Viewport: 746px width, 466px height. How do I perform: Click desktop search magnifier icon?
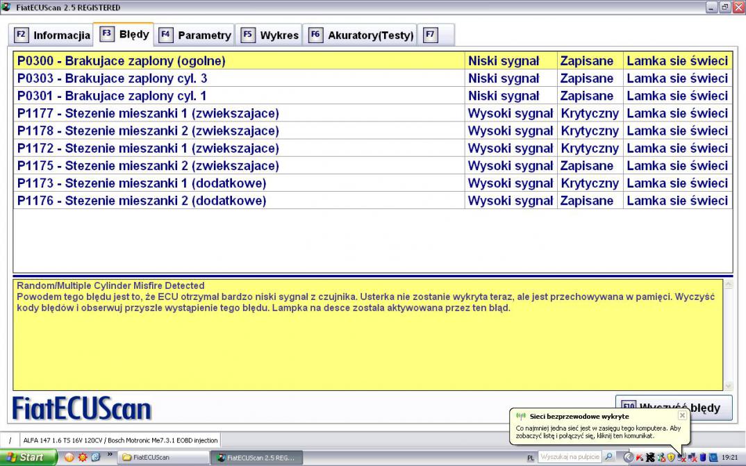609,457
